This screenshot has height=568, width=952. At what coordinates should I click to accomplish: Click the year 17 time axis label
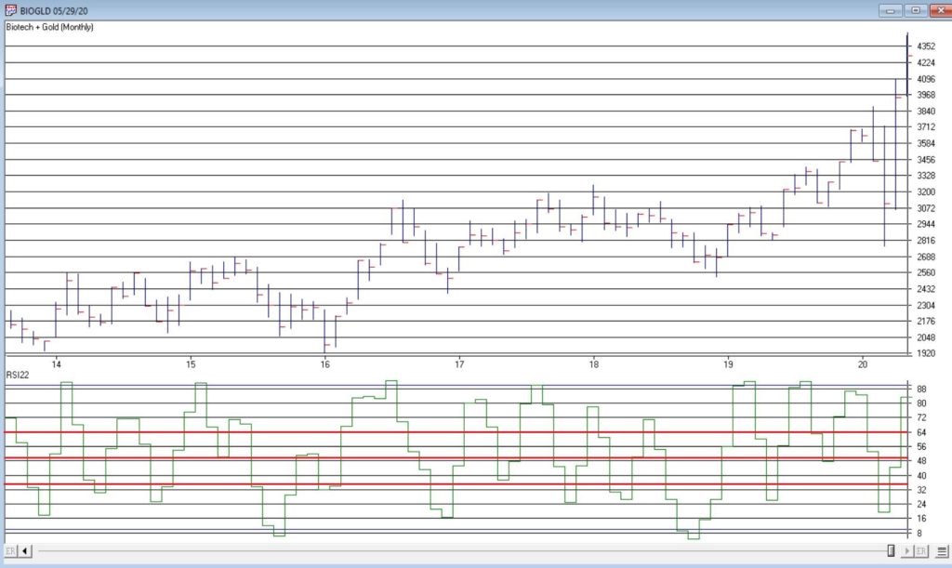point(459,364)
